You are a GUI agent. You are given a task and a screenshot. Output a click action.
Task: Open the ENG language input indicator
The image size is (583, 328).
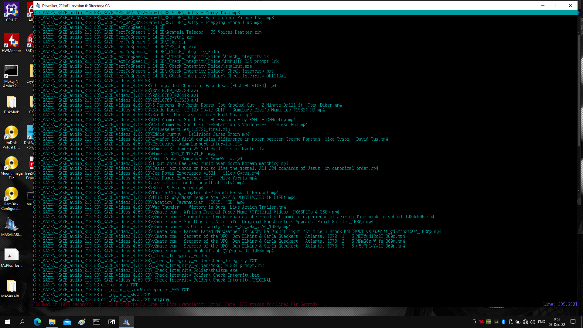[541, 322]
